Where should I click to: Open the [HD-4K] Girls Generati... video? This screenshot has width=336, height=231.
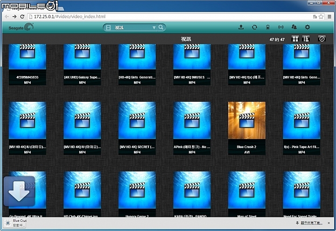click(137, 64)
